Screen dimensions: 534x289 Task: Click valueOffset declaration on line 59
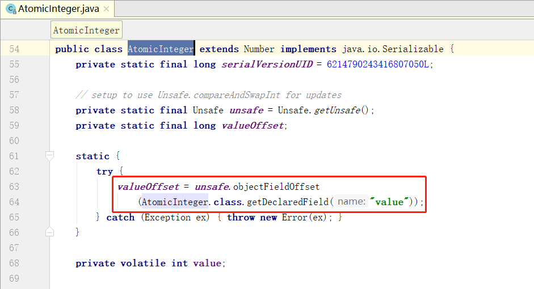(x=253, y=125)
